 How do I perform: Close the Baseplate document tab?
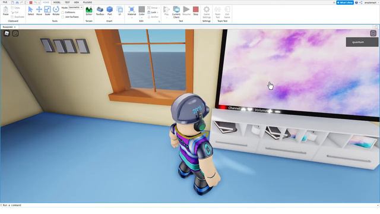coord(15,27)
